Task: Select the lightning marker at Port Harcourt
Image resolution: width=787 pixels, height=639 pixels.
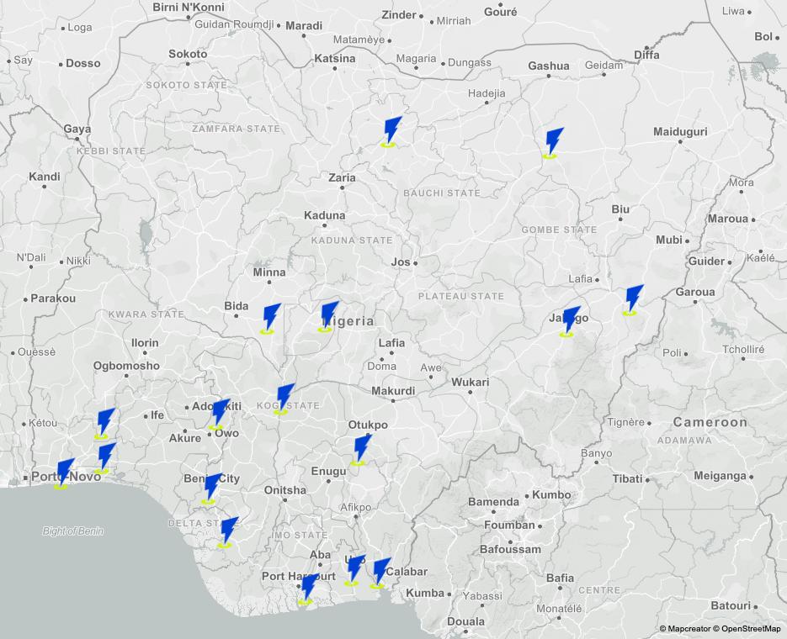Action: tap(309, 589)
